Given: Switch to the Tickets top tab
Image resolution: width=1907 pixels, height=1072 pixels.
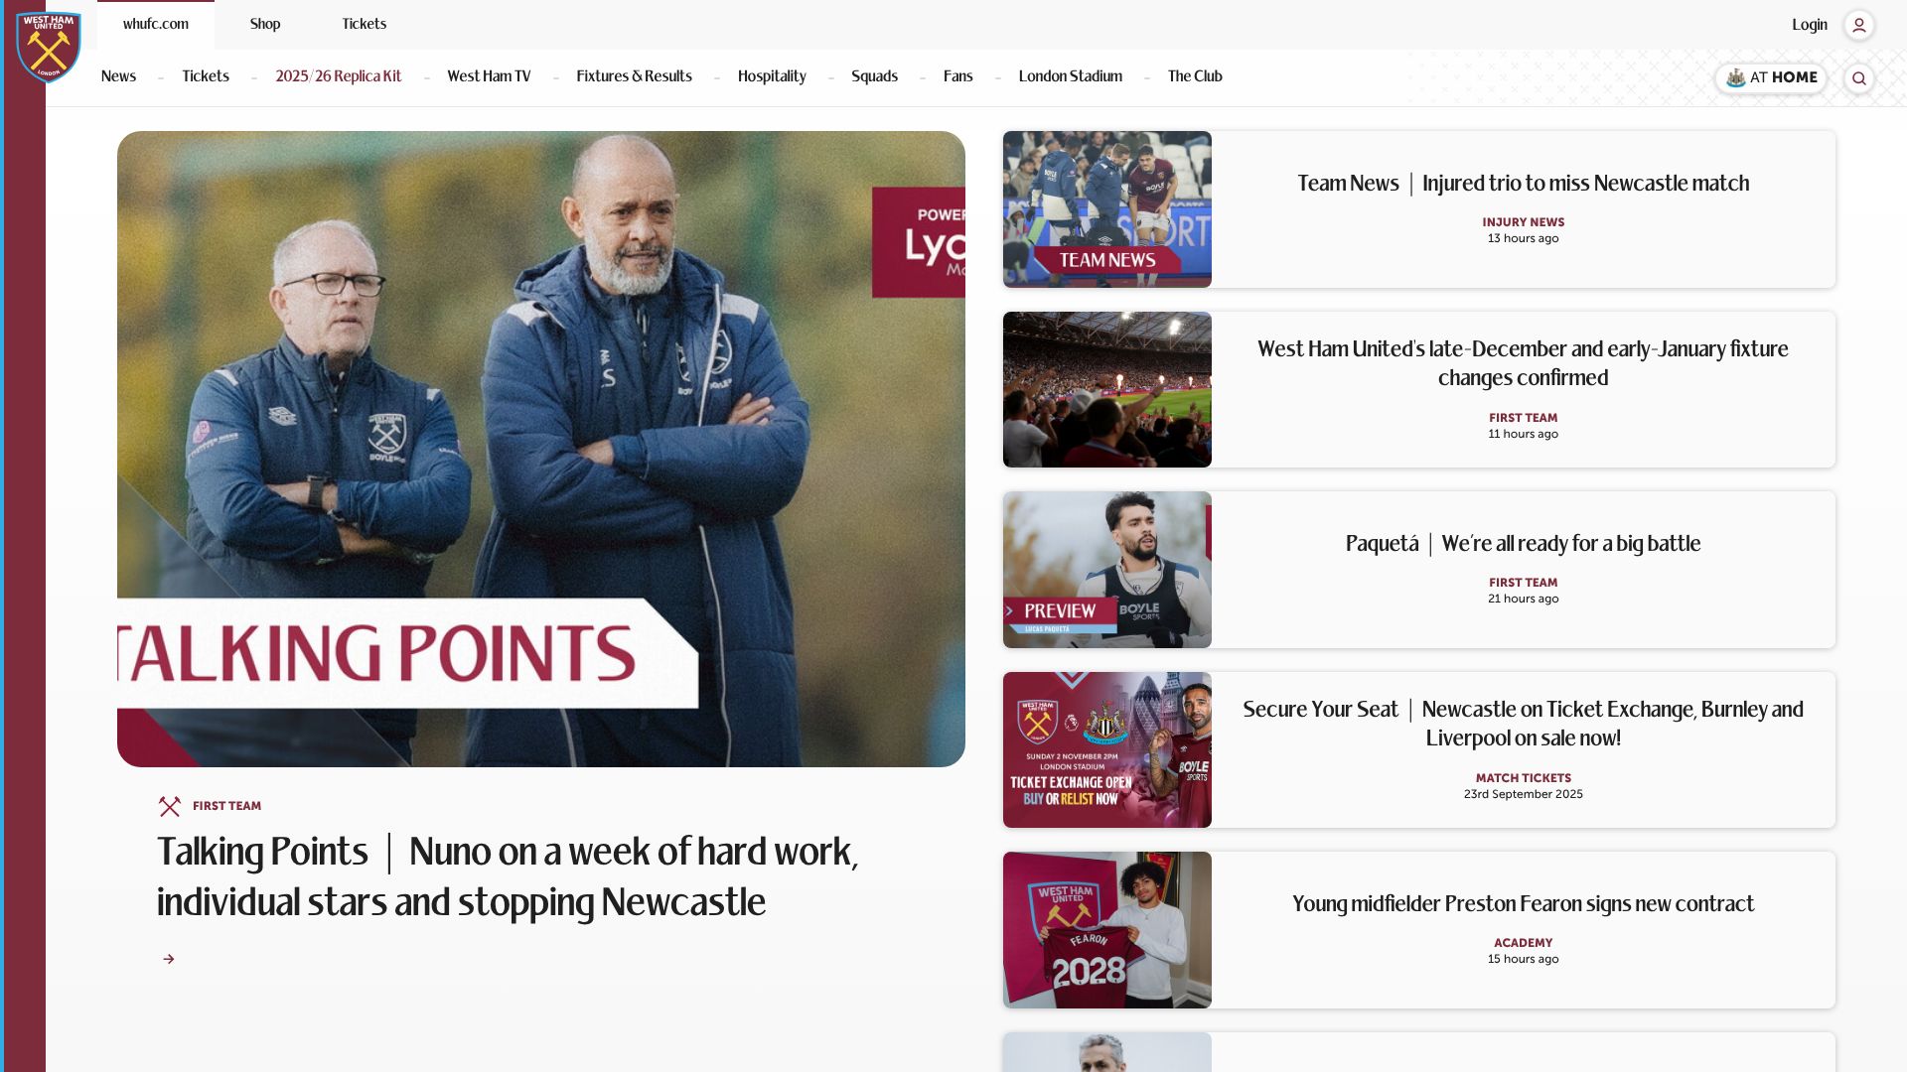Looking at the screenshot, I should pos(365,24).
